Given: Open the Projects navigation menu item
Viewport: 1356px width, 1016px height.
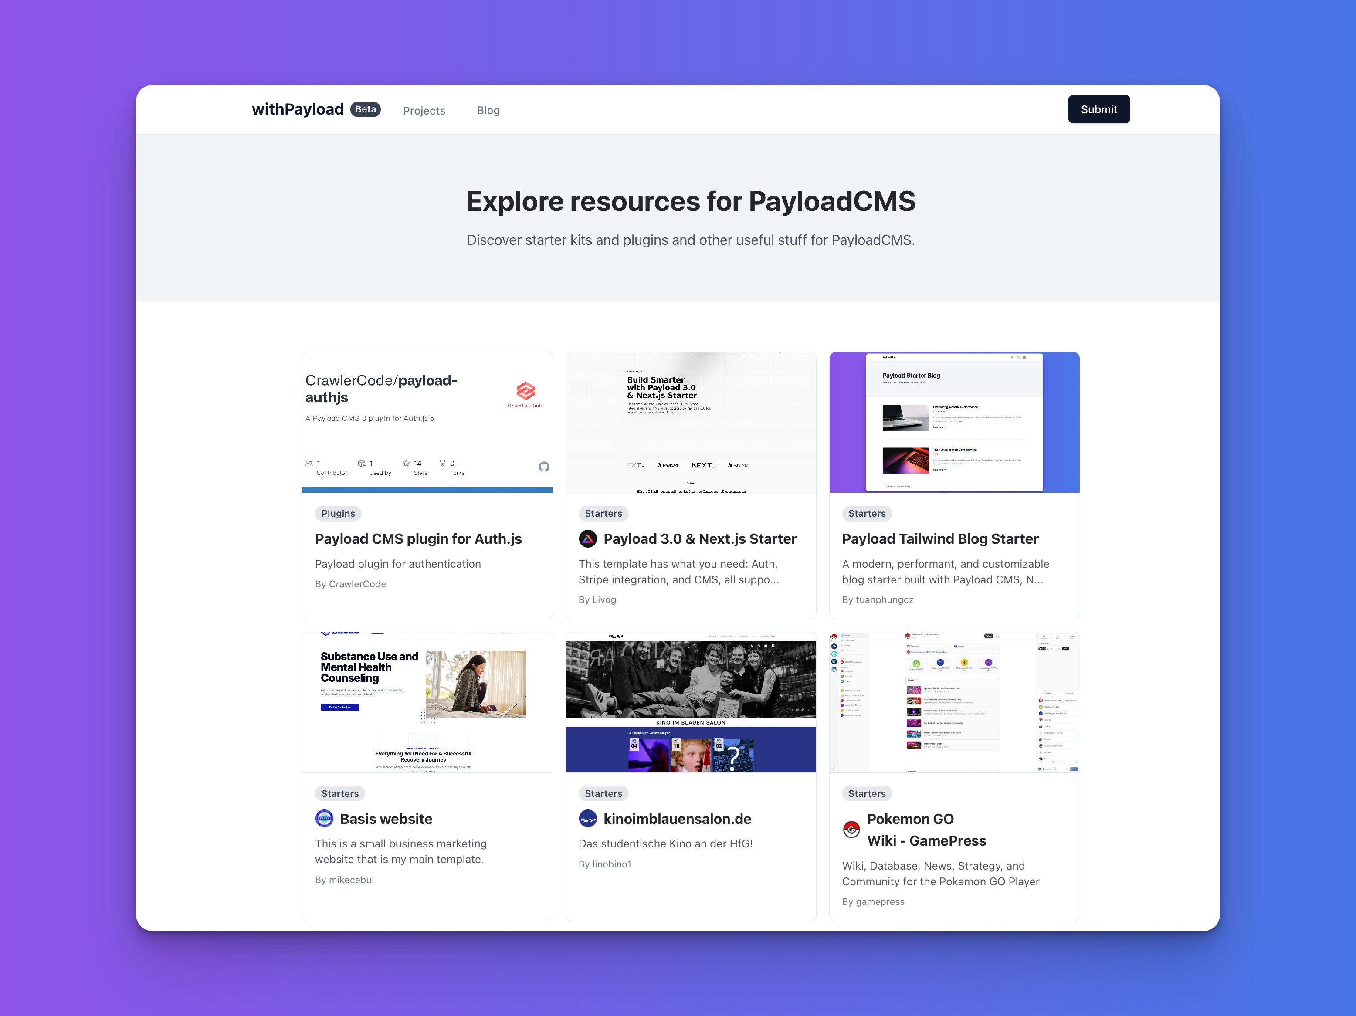Looking at the screenshot, I should pyautogui.click(x=424, y=109).
